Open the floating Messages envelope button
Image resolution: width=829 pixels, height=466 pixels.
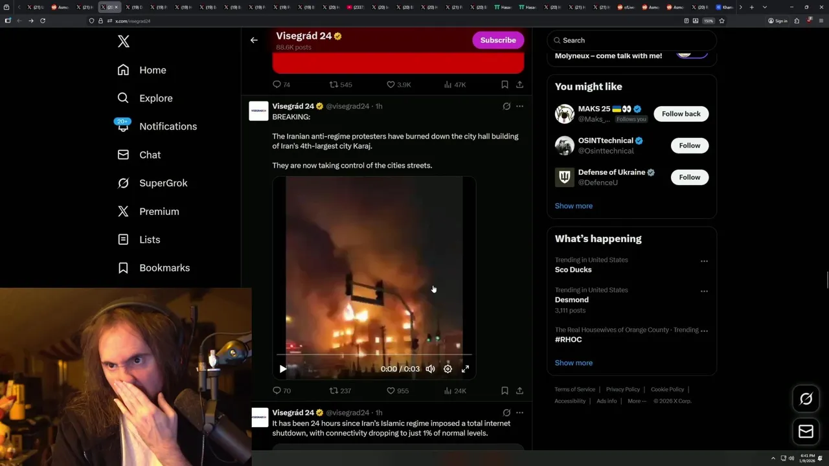tap(806, 432)
